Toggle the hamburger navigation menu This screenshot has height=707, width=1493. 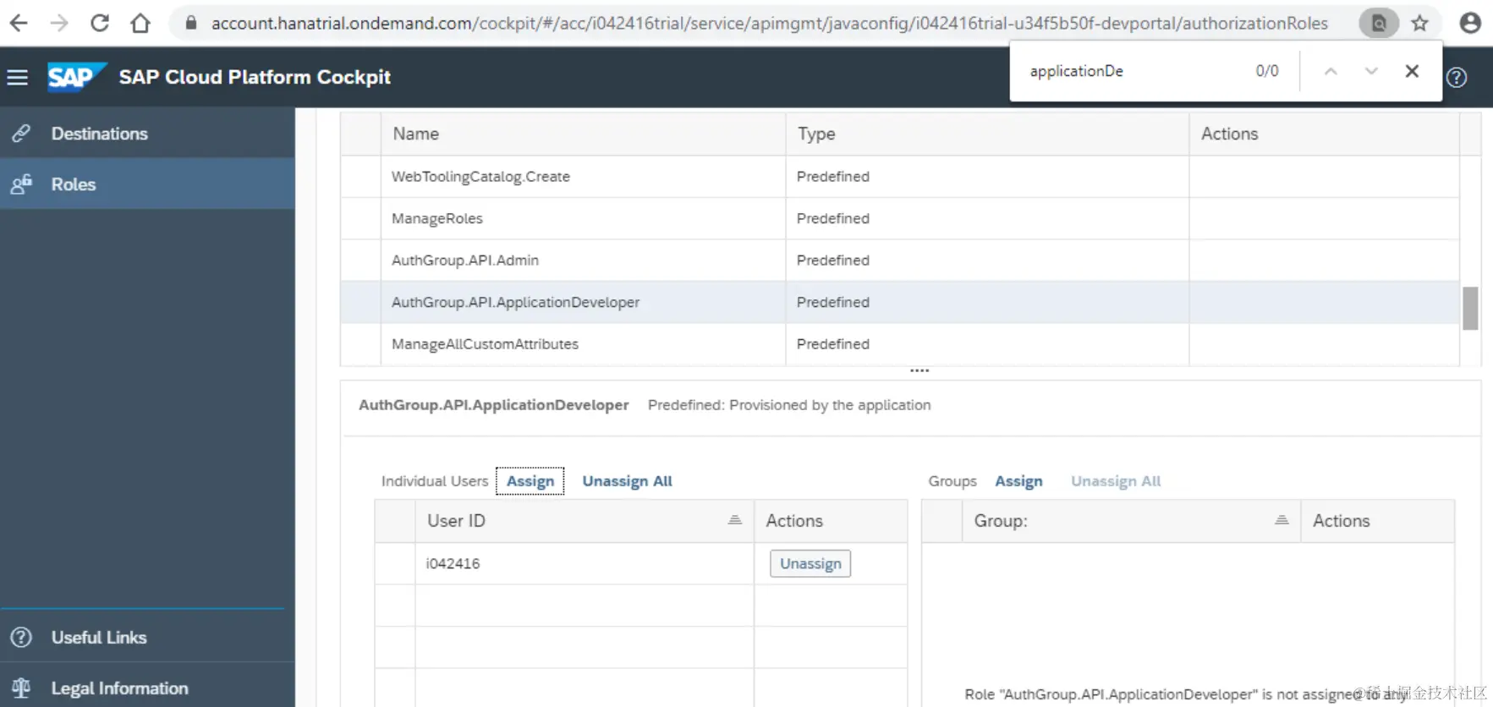[18, 77]
